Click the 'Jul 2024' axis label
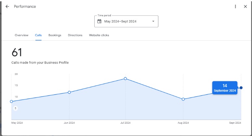Image resolution: width=252 pixels, height=136 pixels. [x=126, y=123]
